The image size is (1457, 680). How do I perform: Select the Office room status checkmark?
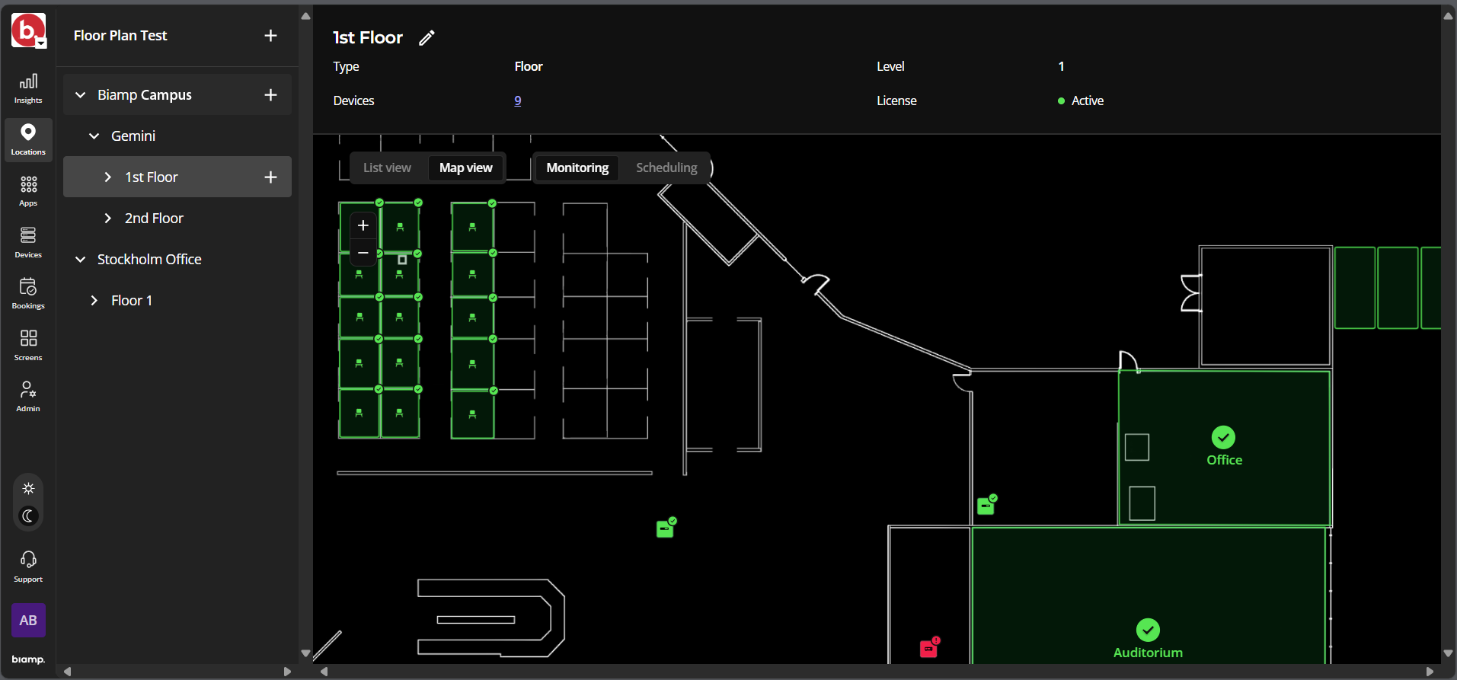coord(1223,437)
